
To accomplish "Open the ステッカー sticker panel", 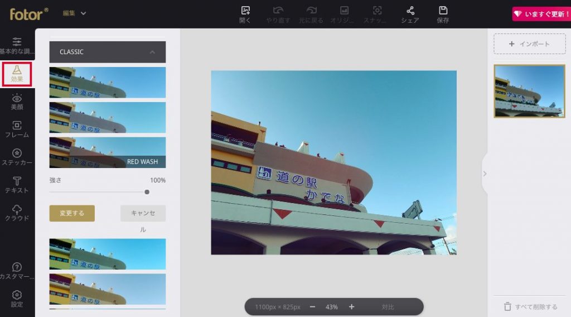I will (17, 157).
